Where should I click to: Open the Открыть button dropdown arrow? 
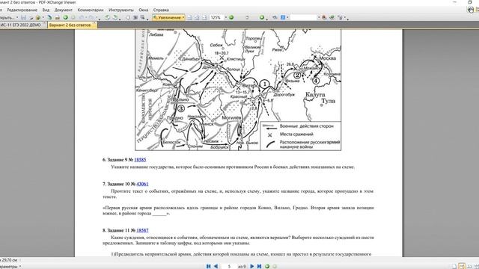click(x=17, y=18)
